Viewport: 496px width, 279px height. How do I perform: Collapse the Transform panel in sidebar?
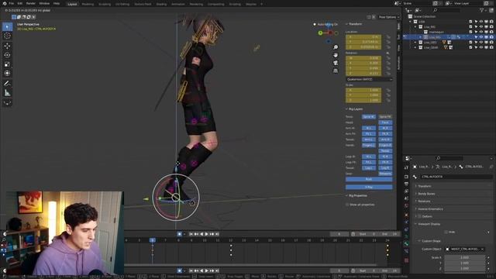353,24
